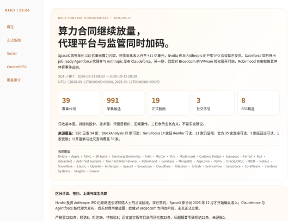Image resolution: width=294 pixels, height=221 pixels.
Task: Select the 3 社交信号 stat card
Action: pyautogui.click(x=213, y=103)
